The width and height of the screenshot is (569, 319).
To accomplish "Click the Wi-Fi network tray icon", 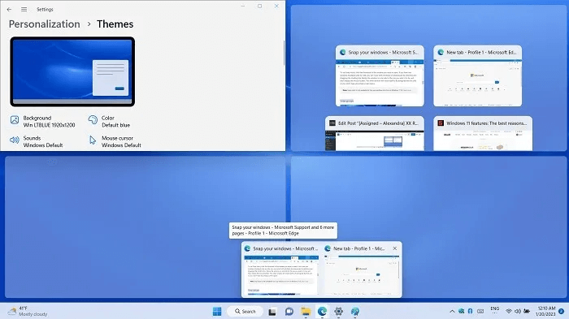I will [509, 312].
